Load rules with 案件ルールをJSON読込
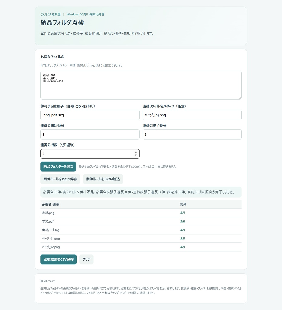 tap(103, 179)
